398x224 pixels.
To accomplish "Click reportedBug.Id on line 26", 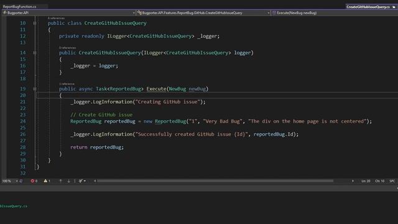I will (273, 134).
